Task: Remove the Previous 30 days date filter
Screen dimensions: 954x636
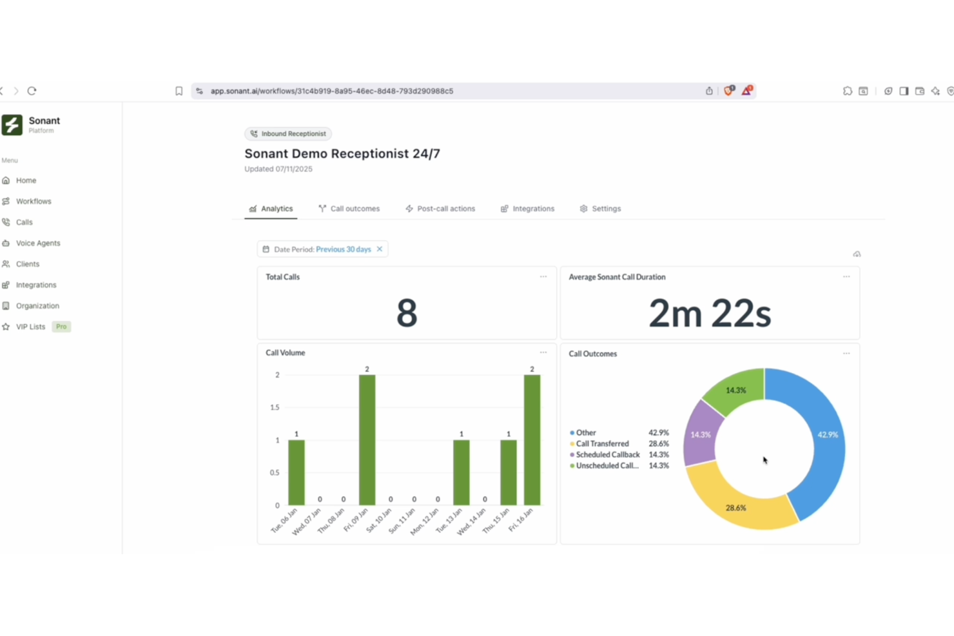Action: (x=380, y=249)
